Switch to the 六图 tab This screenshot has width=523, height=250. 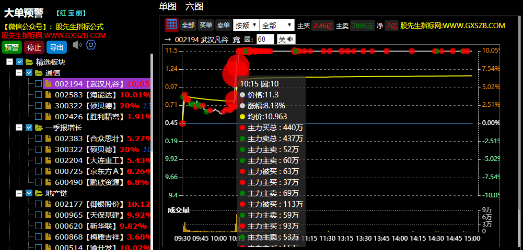[x=194, y=6]
